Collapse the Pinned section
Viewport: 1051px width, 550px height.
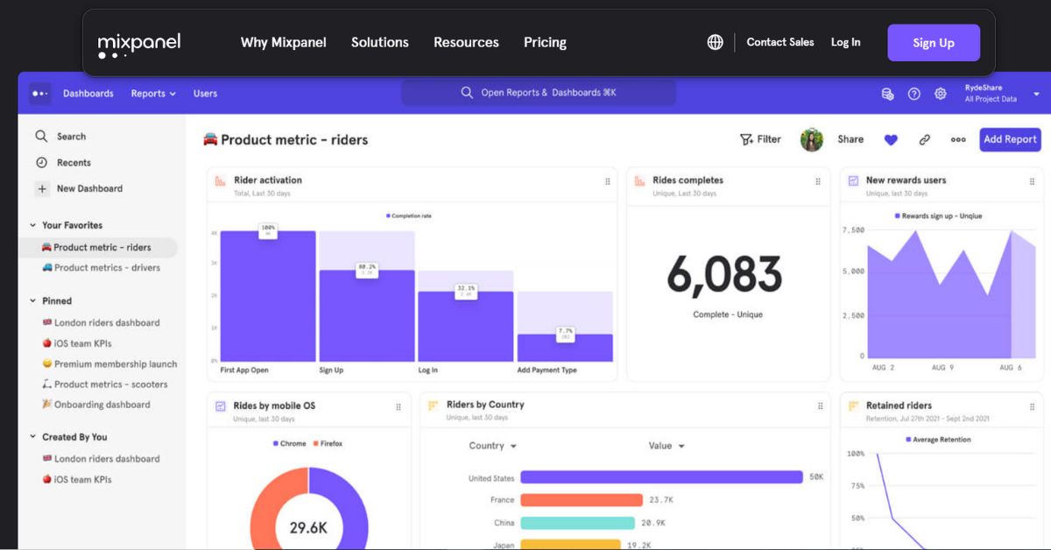33,300
